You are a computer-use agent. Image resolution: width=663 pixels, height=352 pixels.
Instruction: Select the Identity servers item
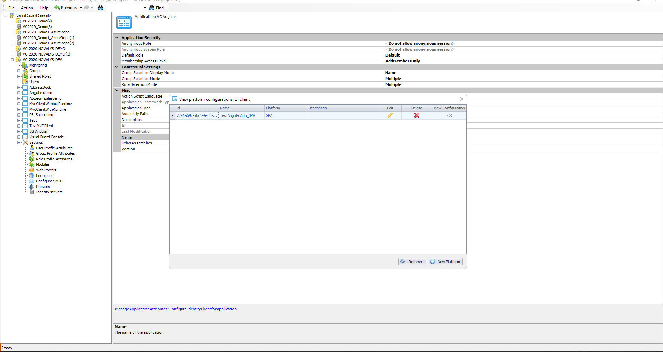49,192
